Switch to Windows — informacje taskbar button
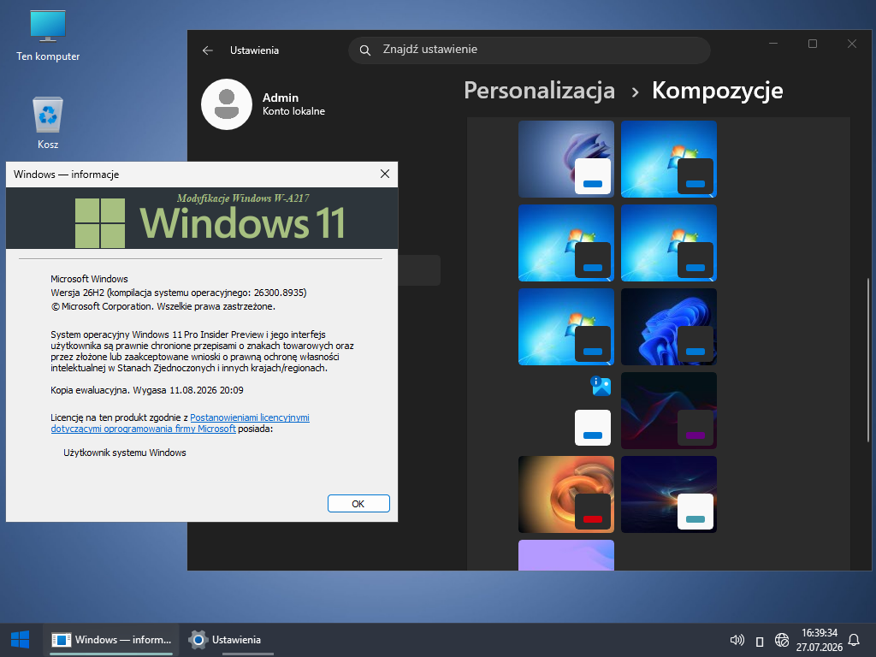The height and width of the screenshot is (657, 876). 111,640
